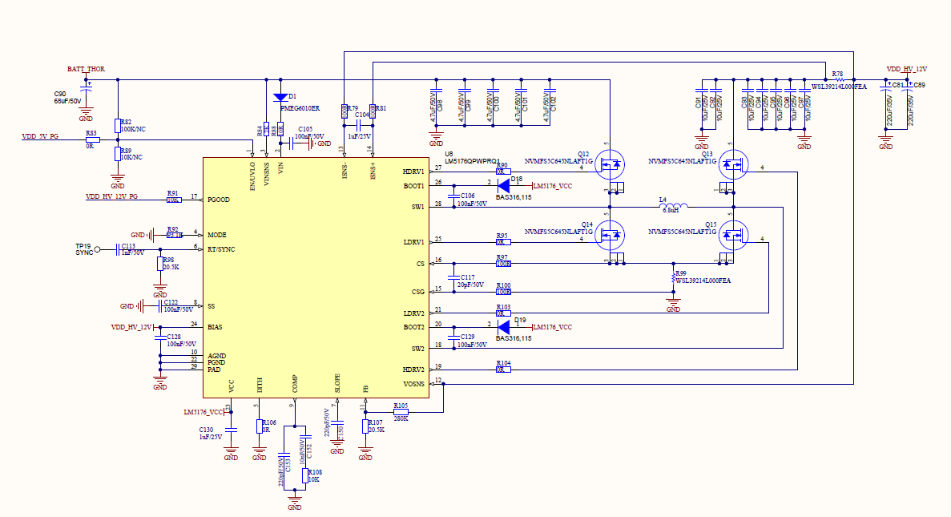Click the VDD_HV_12V power port label near C81
The width and height of the screenshot is (951, 517).
click(x=907, y=69)
